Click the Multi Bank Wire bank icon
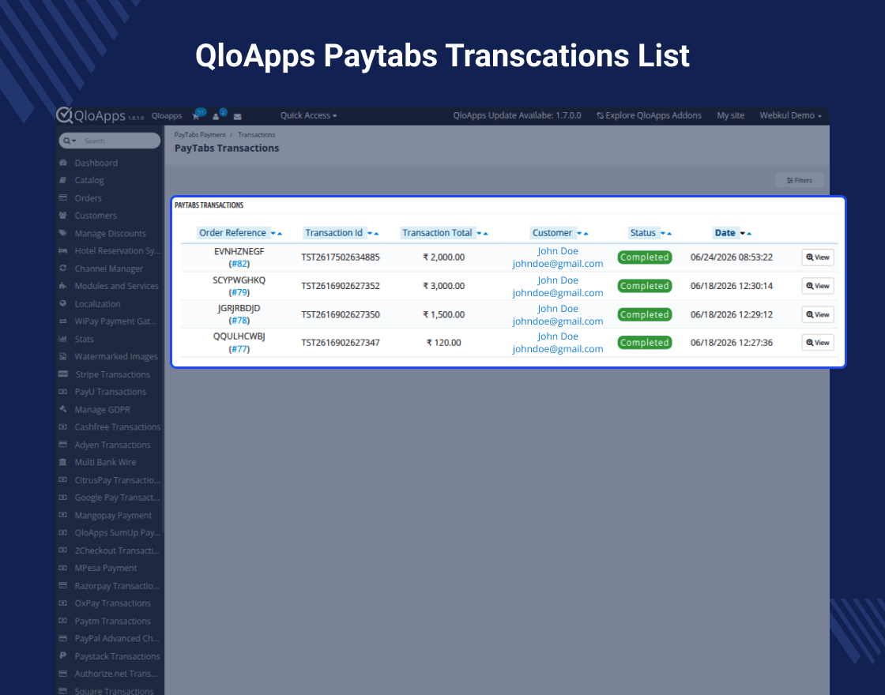885x695 pixels. pyautogui.click(x=62, y=461)
